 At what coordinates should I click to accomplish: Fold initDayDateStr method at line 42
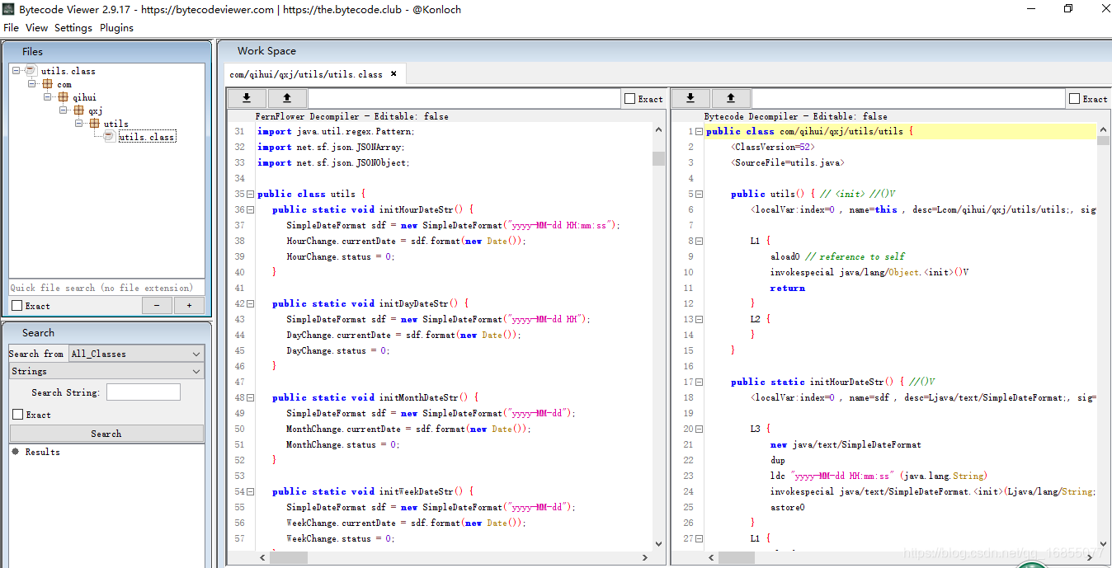coord(251,304)
